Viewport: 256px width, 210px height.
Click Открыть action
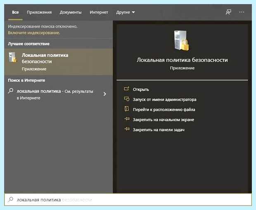coord(141,89)
